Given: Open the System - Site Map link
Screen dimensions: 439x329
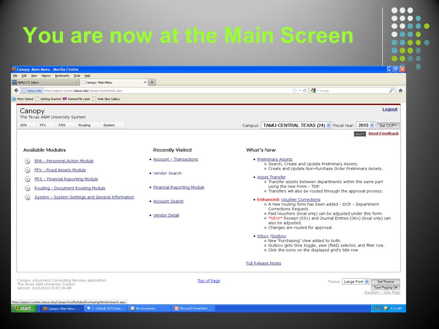Looking at the screenshot, I should 382,292.
